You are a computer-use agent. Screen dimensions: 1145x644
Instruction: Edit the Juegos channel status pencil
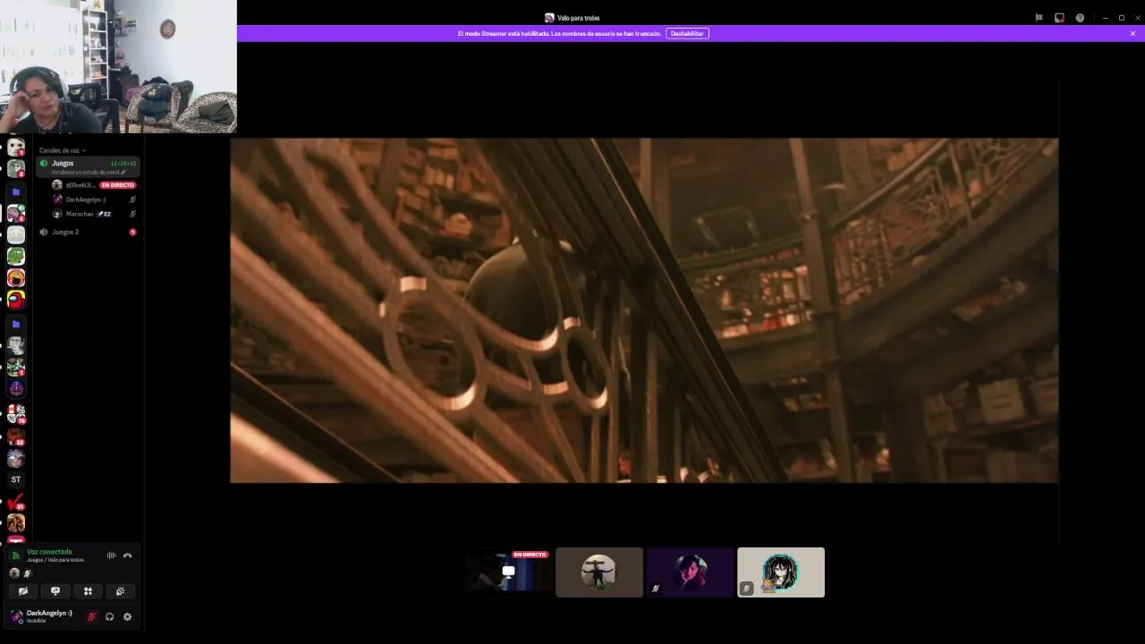[123, 172]
